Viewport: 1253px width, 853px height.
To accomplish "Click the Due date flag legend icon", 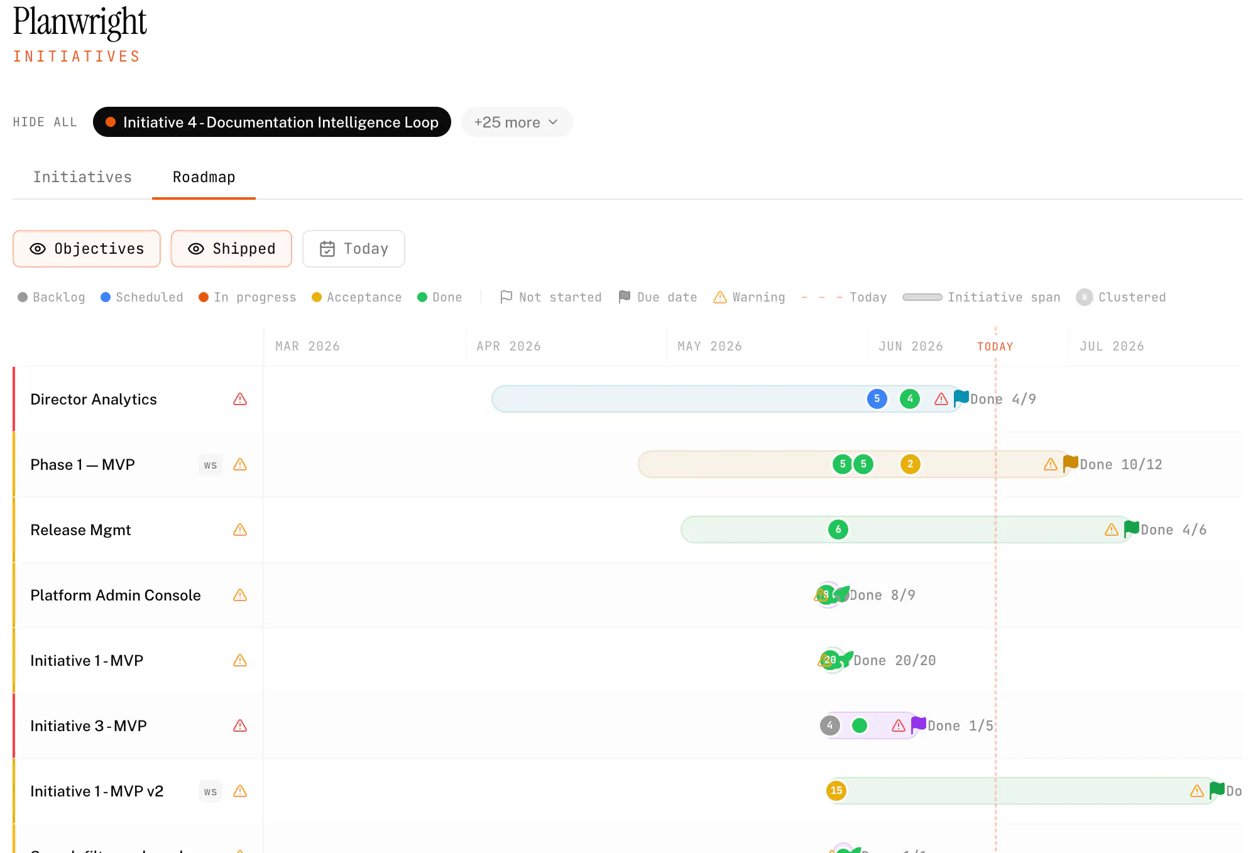I will (624, 297).
